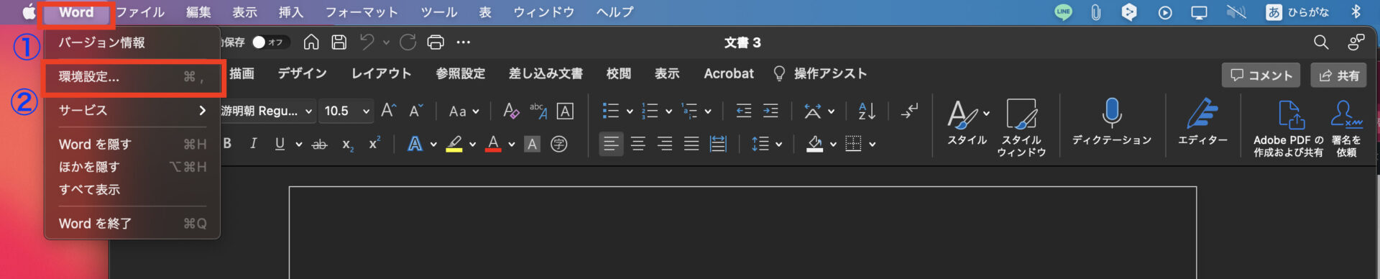Open the Aa change case dropdown
Screen dimensions: 1380x279
click(x=464, y=111)
